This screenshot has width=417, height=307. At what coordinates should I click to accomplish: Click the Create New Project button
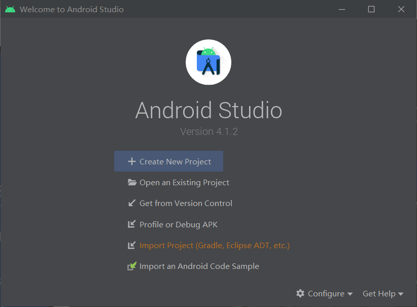168,161
